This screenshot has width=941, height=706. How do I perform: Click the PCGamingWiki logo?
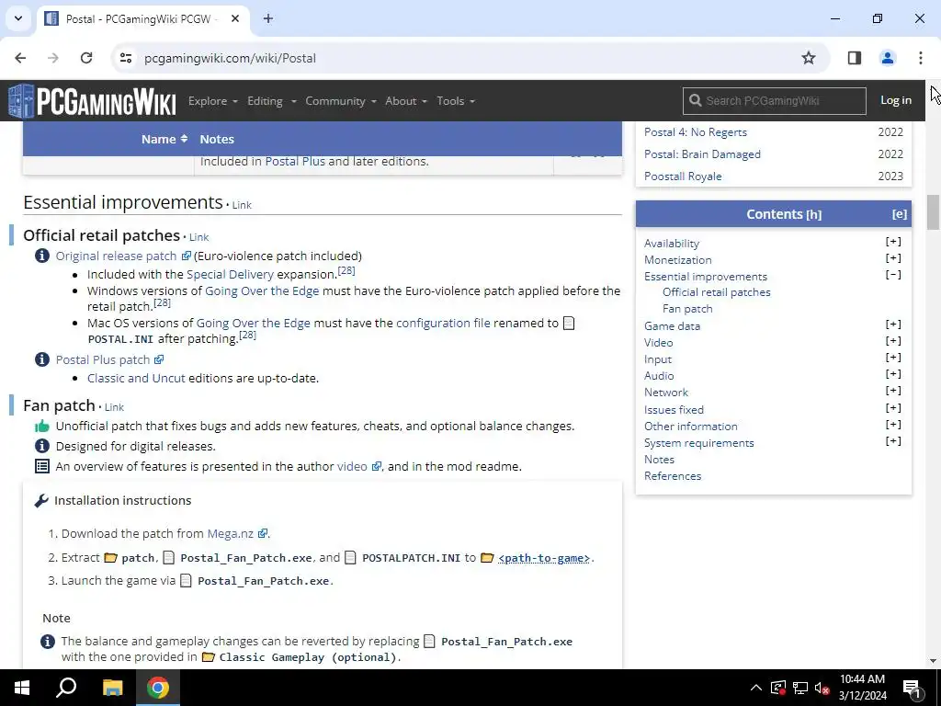92,101
